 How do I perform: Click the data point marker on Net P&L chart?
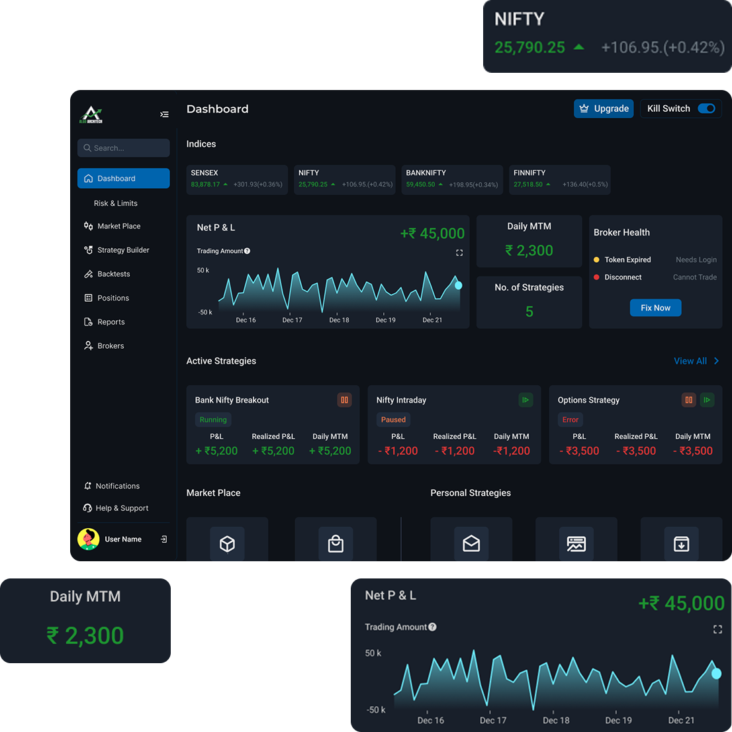458,285
